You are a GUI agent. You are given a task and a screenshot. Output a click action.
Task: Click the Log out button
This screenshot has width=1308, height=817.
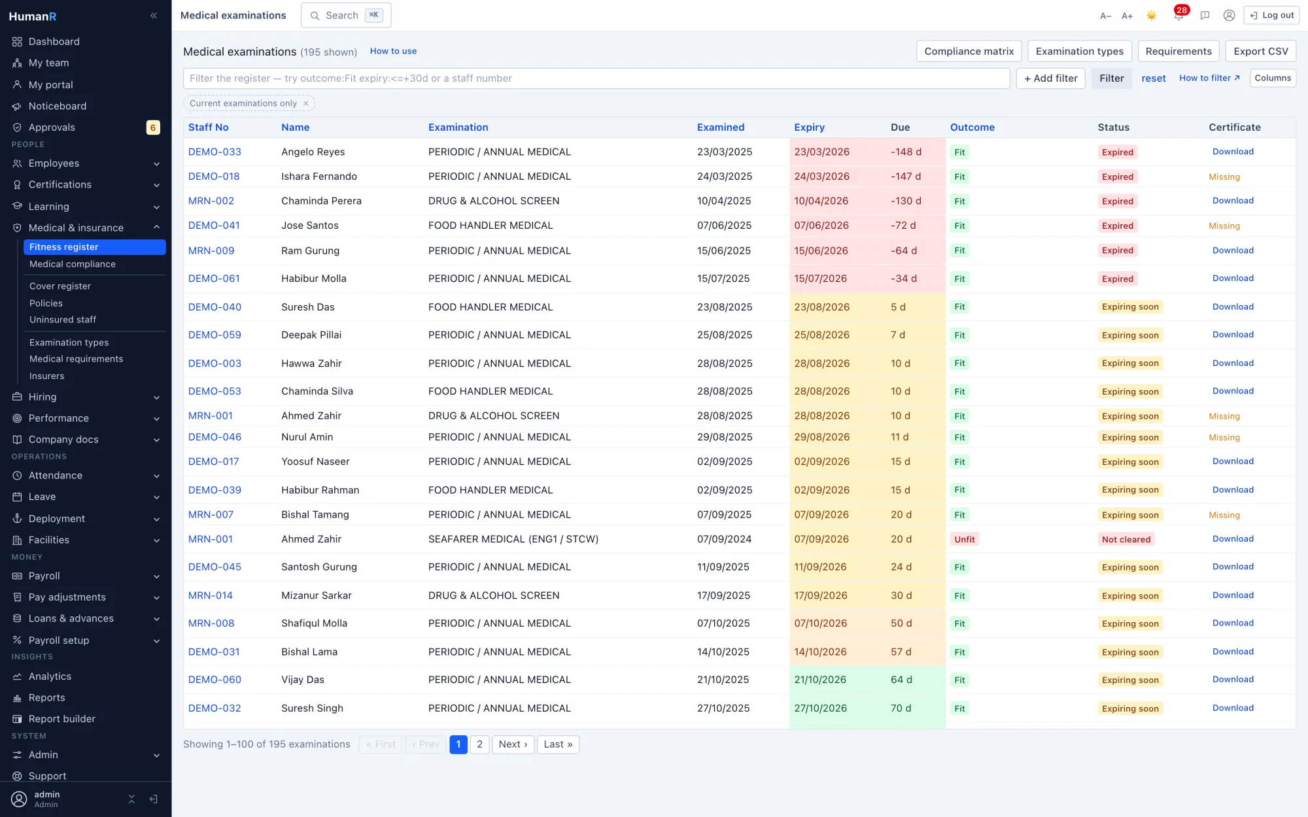pos(1271,16)
